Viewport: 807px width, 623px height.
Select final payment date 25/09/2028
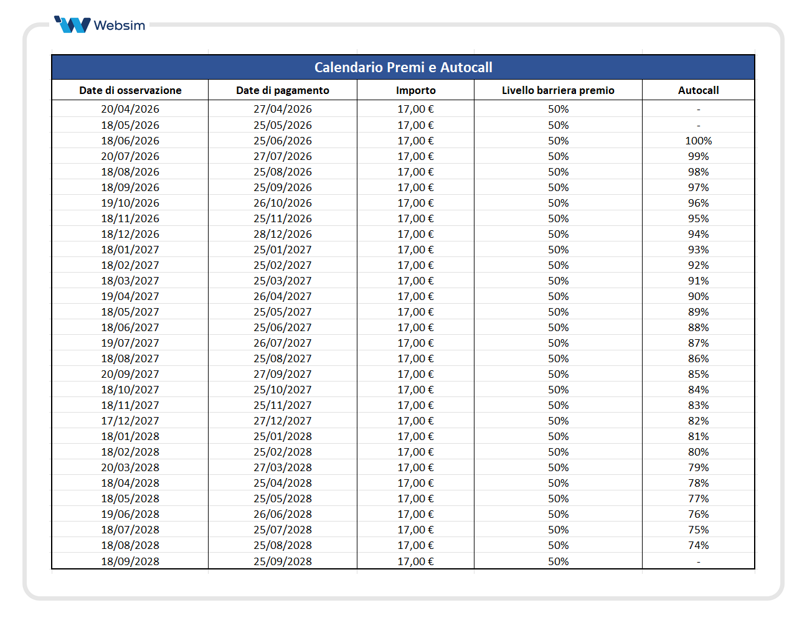(x=283, y=561)
